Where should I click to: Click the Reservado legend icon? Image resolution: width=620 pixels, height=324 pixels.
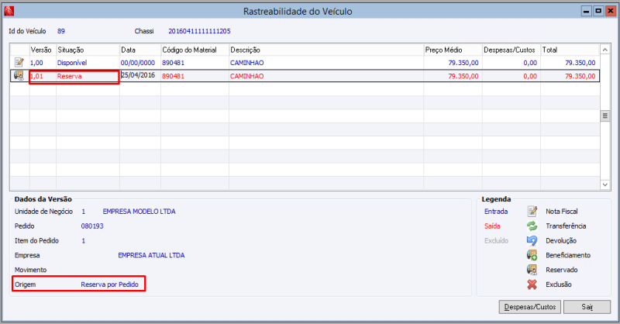532,270
